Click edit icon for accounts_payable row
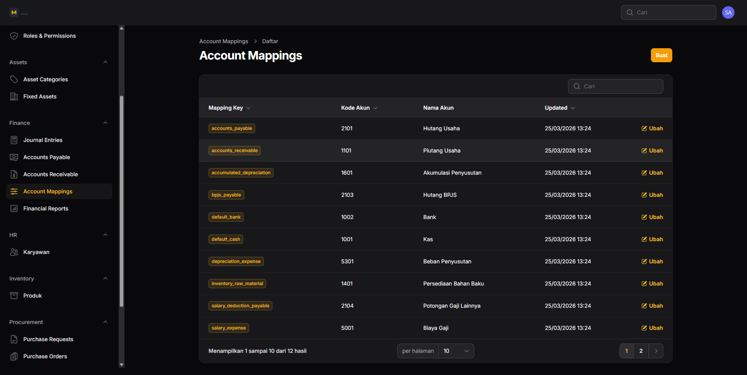The height and width of the screenshot is (375, 747). pos(644,128)
